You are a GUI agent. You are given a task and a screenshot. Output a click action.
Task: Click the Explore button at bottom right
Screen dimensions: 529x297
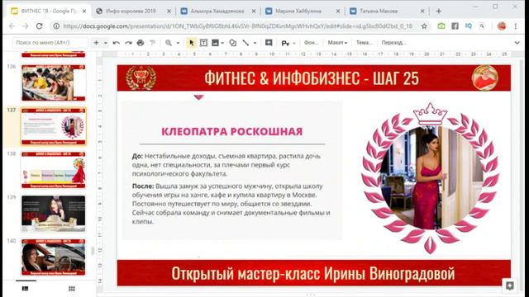[x=509, y=286]
